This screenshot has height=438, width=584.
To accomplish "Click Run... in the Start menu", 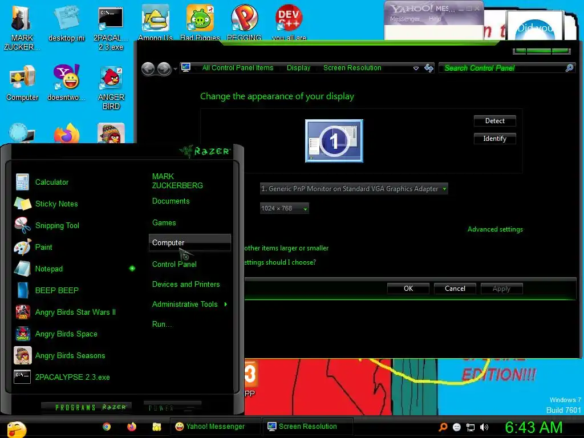I will click(162, 324).
